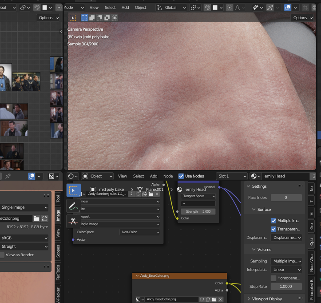Select the Annotate pencil tool in node editor
This screenshot has height=303, width=321.
[x=74, y=206]
